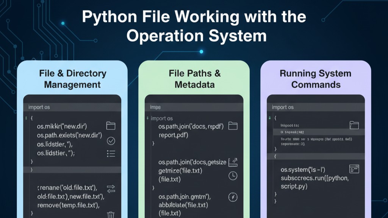This screenshot has width=388, height=218.
Task: Click the list icon next to os.listdir
Action: pos(110,153)
